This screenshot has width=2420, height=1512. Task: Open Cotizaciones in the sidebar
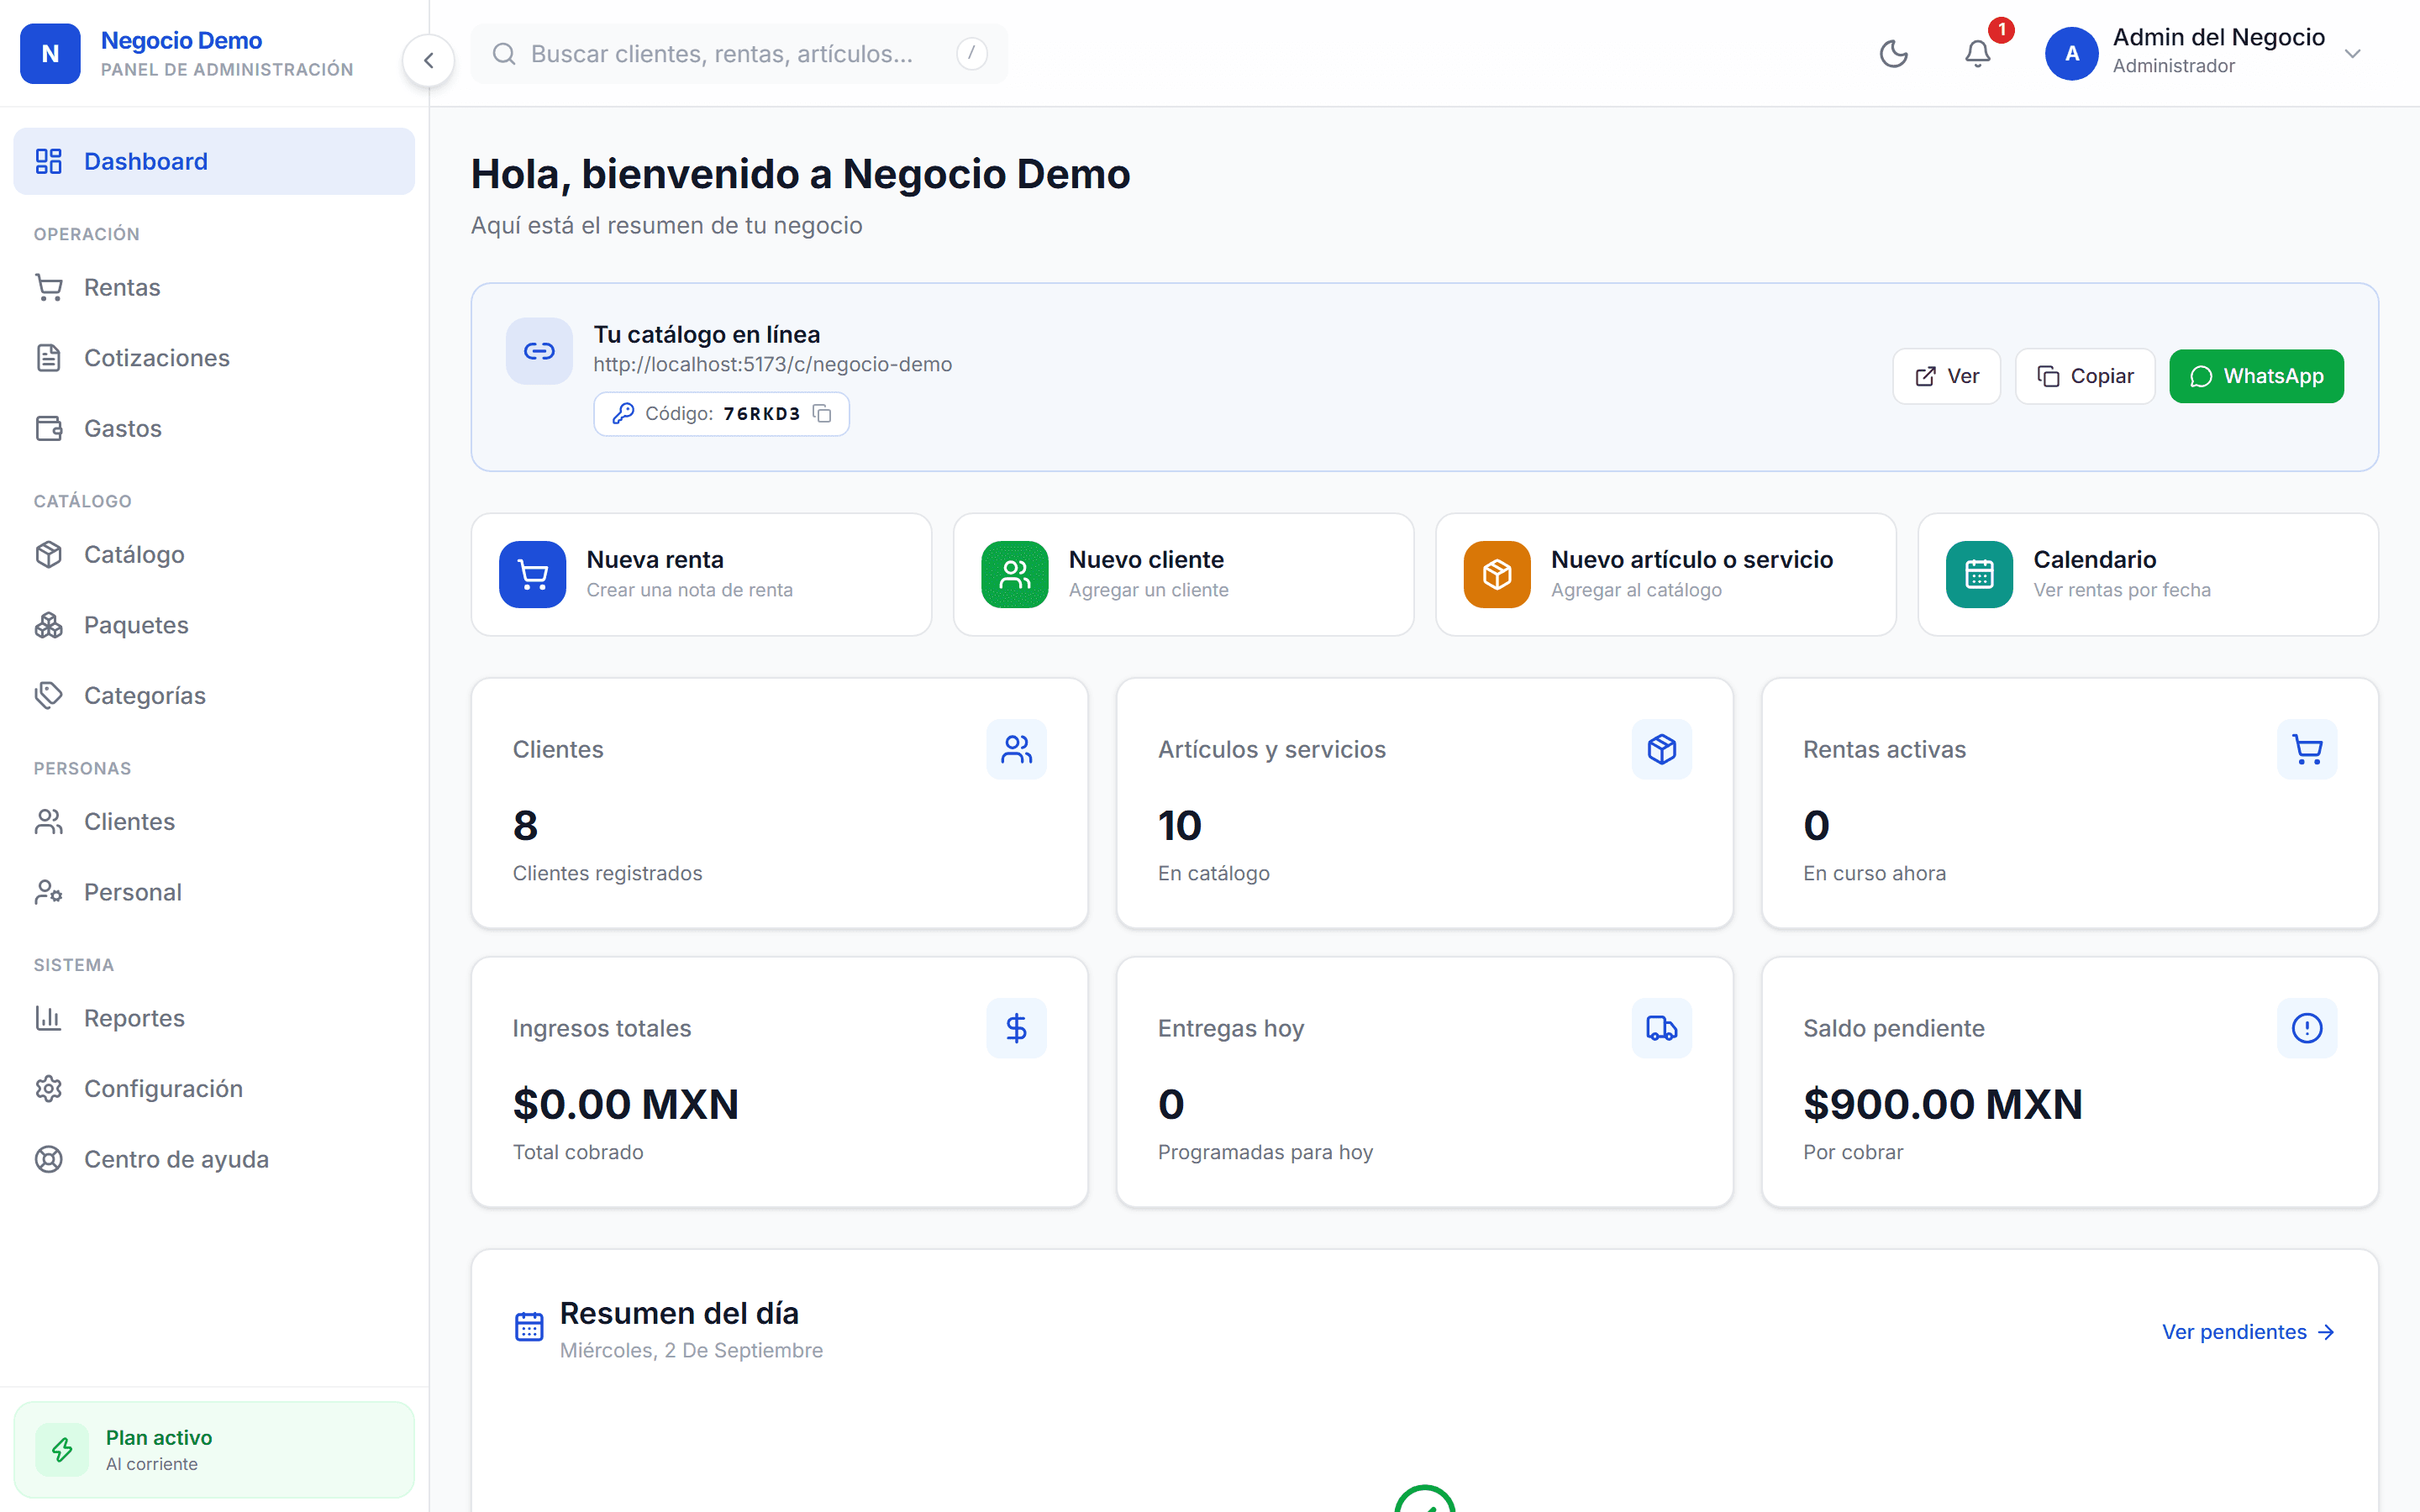click(214, 358)
